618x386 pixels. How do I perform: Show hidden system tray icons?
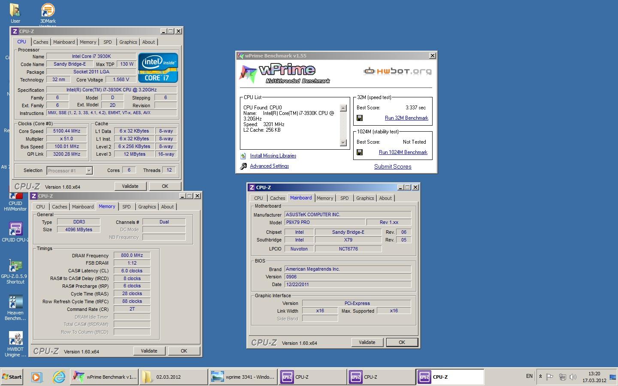pos(540,377)
